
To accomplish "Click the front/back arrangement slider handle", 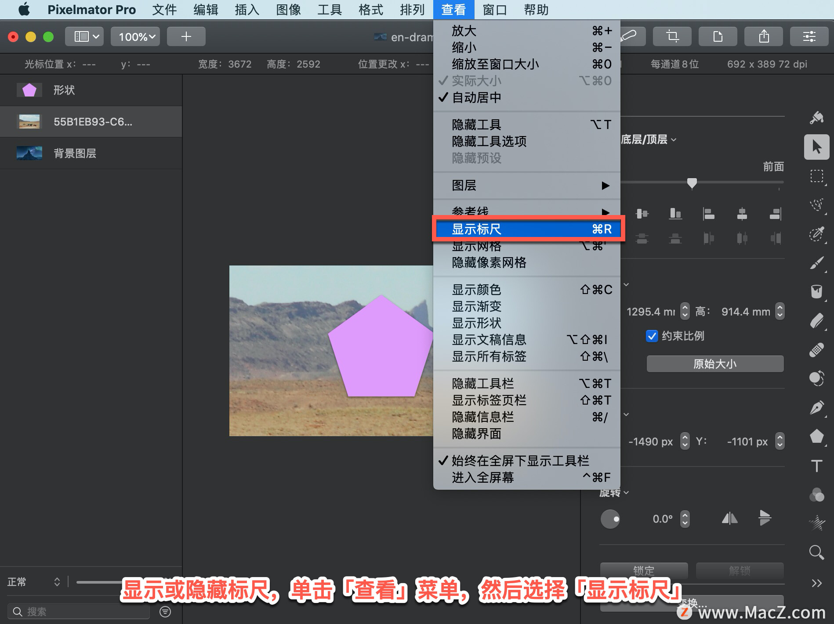I will [x=692, y=183].
